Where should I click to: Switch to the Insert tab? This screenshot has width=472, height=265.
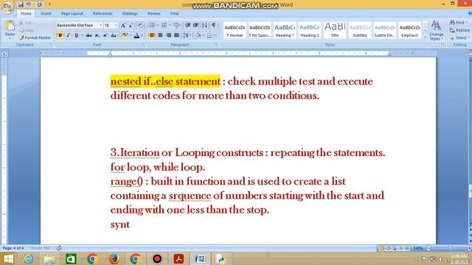(46, 13)
